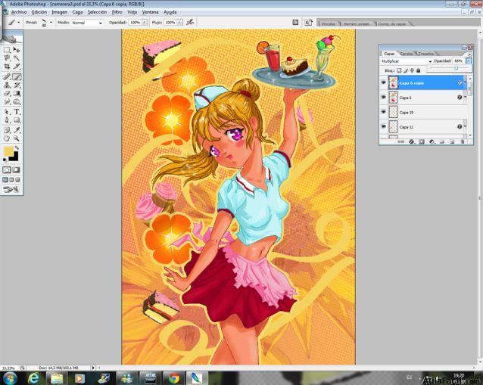Select the Eraser tool
This screenshot has width=483, height=385.
[x=7, y=93]
